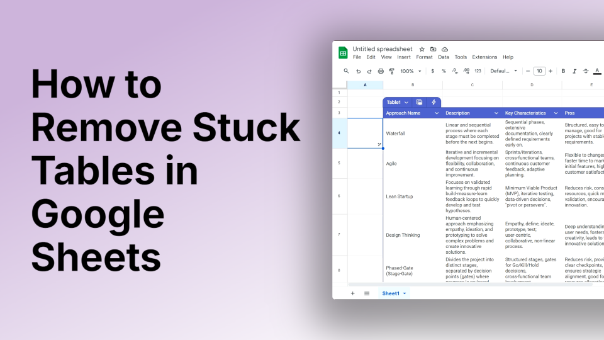Click the table lightning bolt icon
The height and width of the screenshot is (340, 604).
(433, 102)
